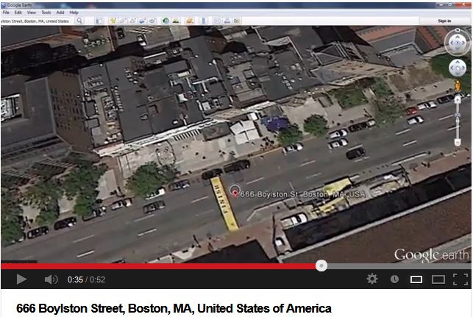The width and height of the screenshot is (473, 317).
Task: Click the video title '666 Boylston Street, Boston'
Action: 174,308
